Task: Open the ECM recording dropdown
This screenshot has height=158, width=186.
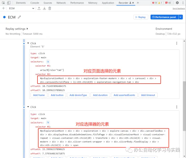Action: tap(22, 8)
